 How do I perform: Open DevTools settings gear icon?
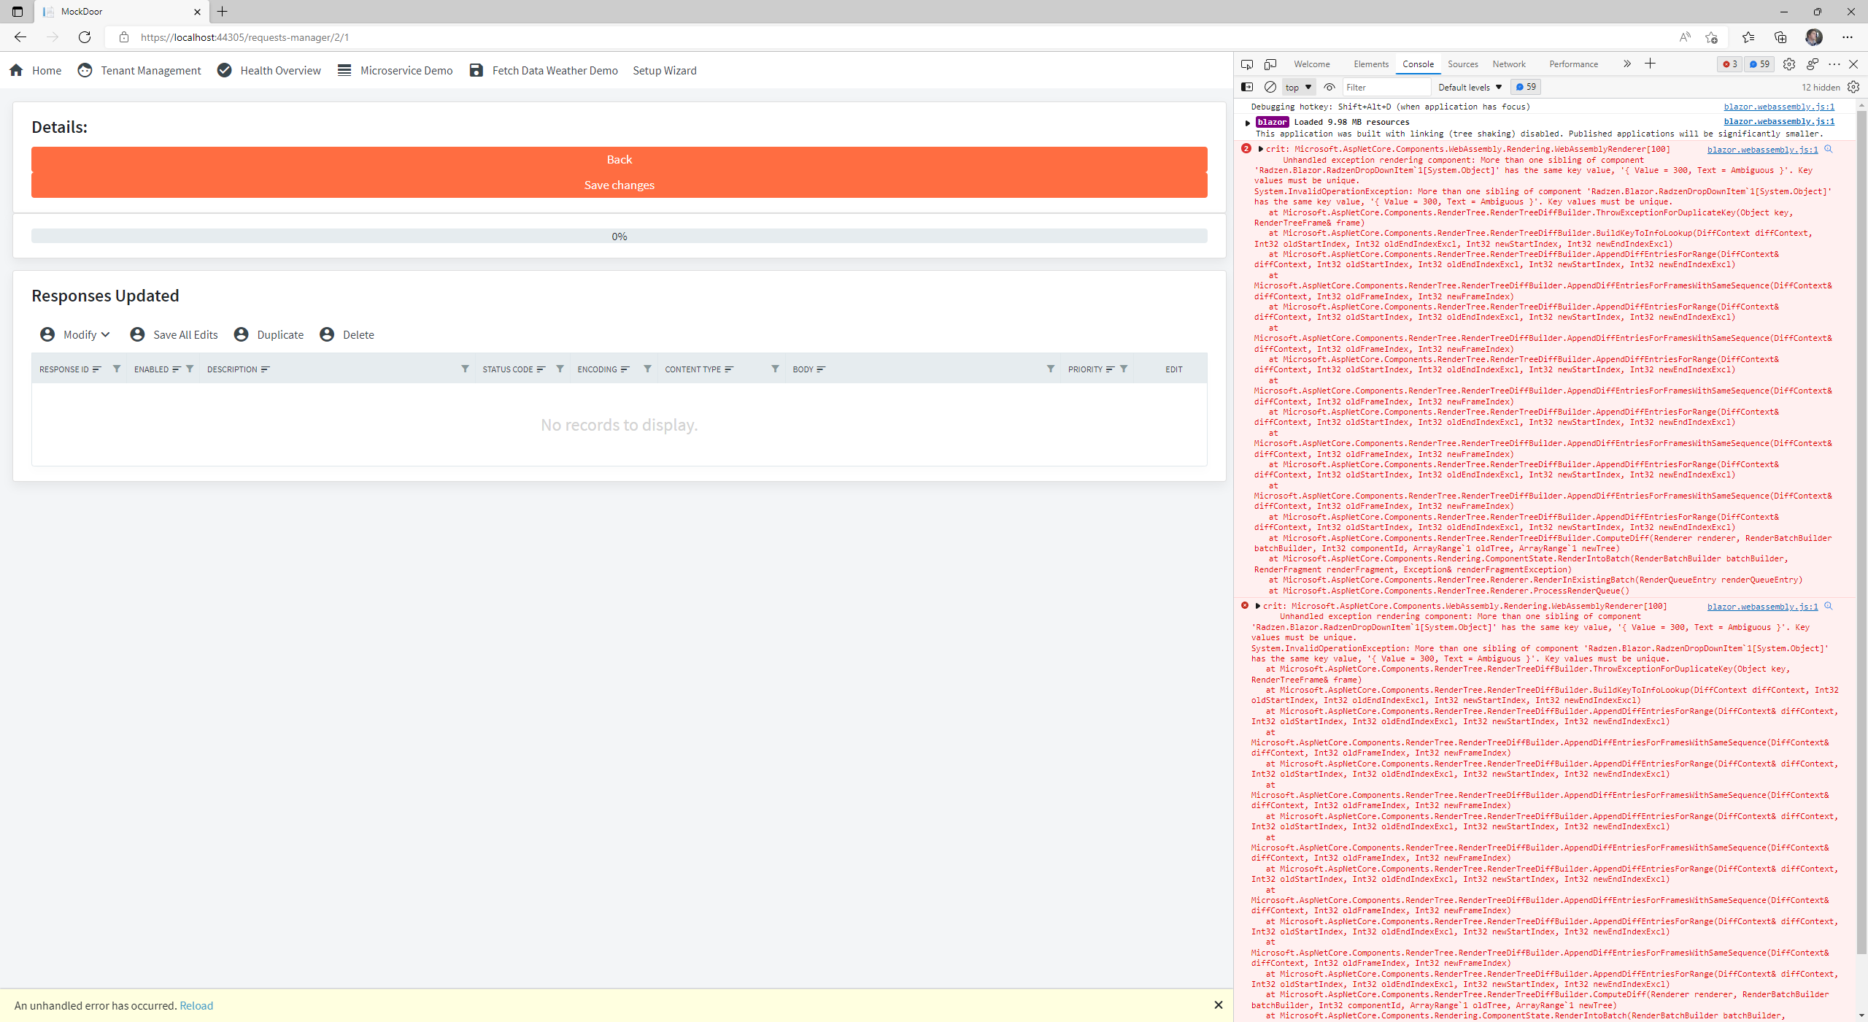point(1788,64)
